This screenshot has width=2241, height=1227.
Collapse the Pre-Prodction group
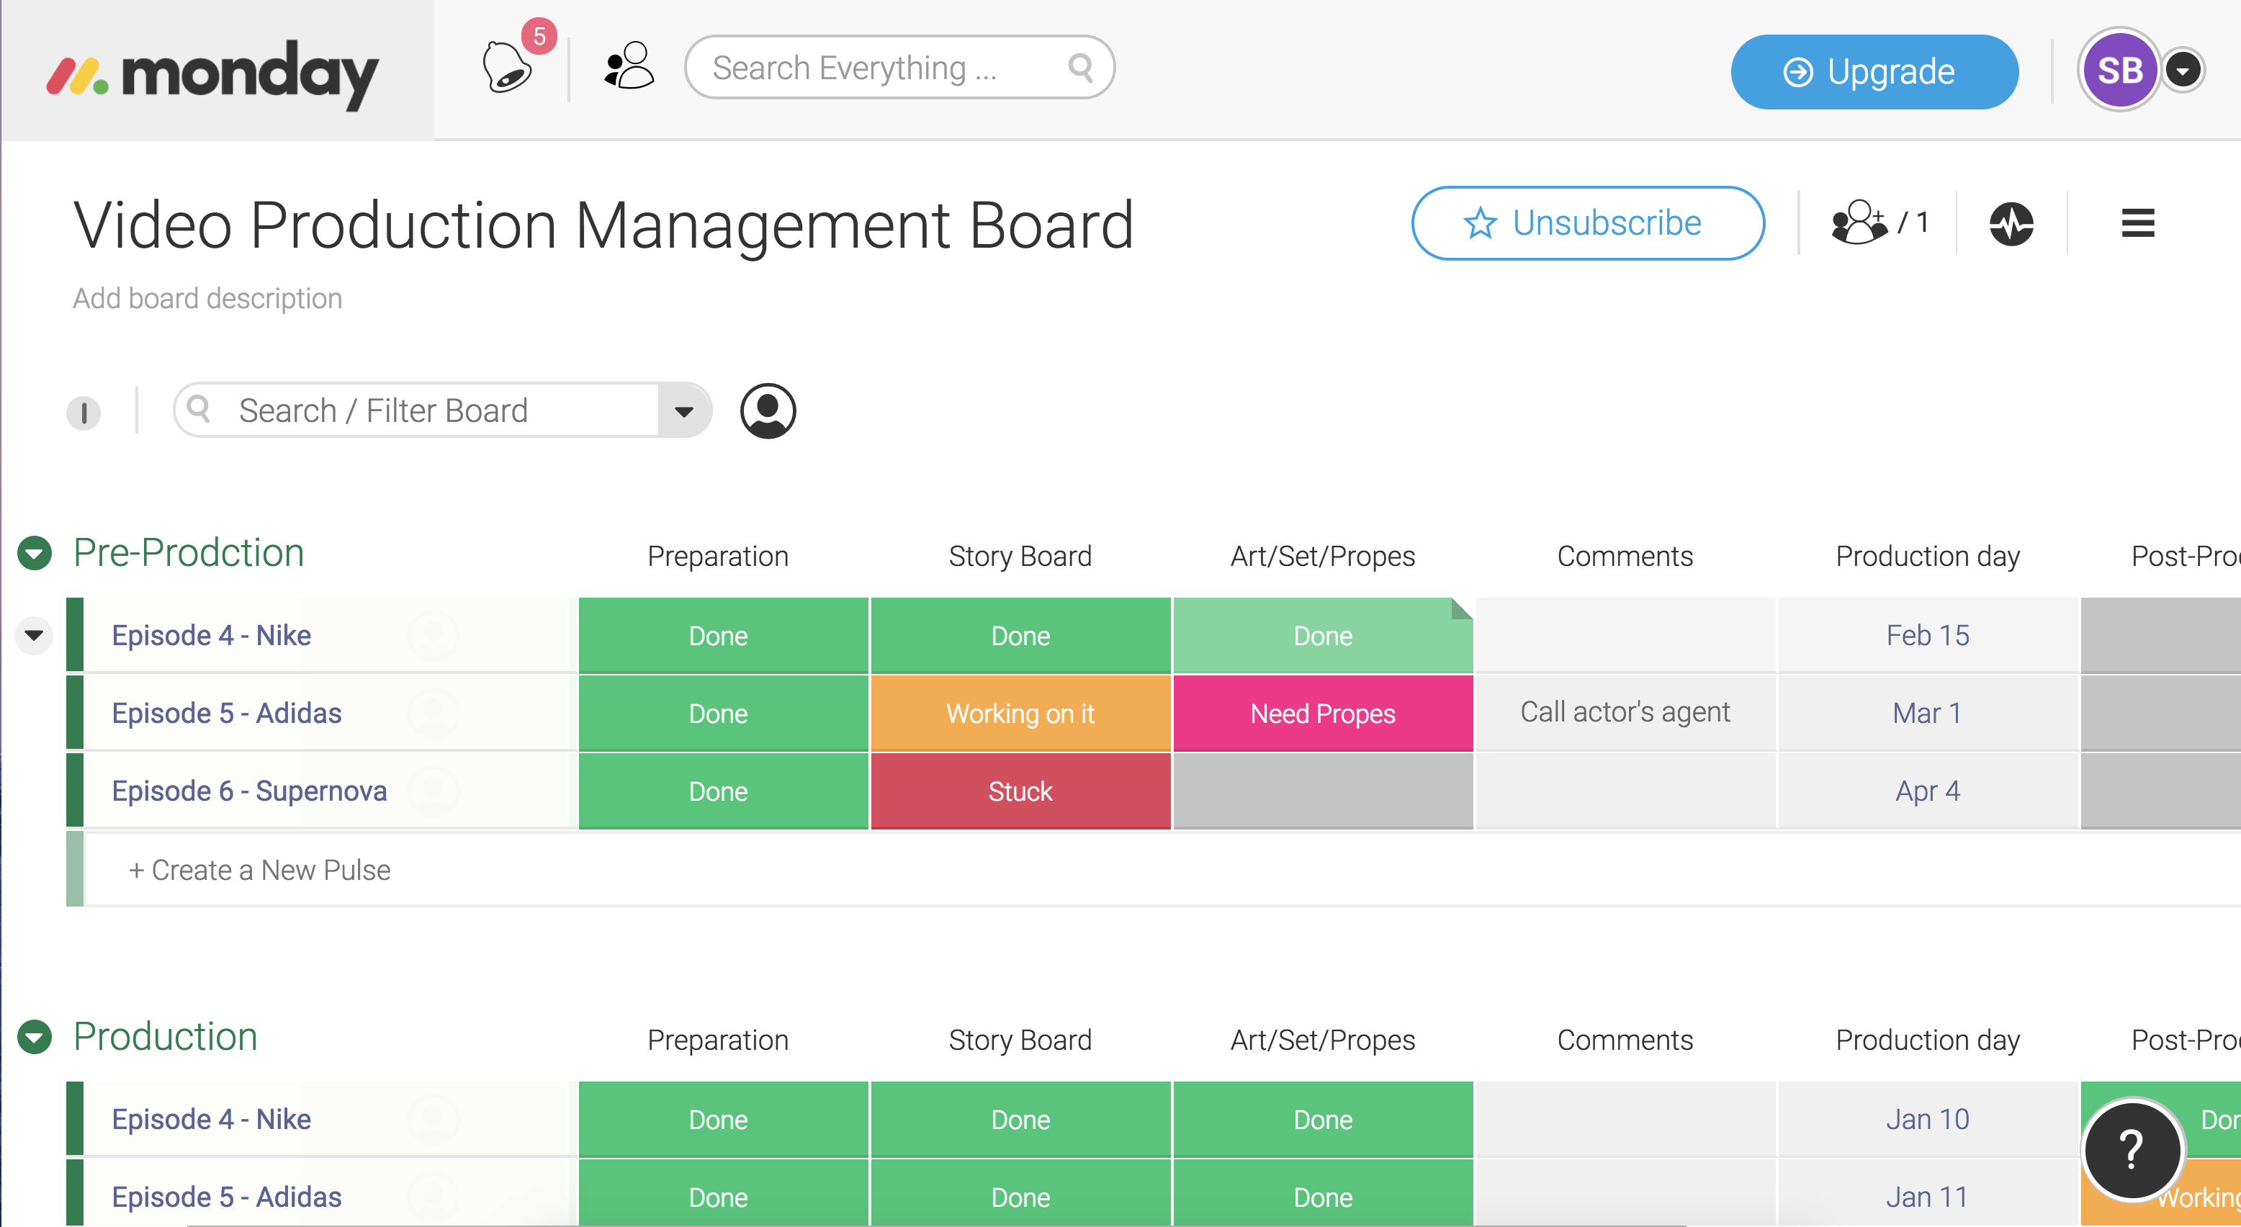tap(33, 552)
